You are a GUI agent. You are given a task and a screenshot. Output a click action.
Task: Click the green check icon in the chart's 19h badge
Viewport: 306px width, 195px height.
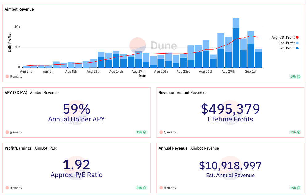tap(299, 76)
